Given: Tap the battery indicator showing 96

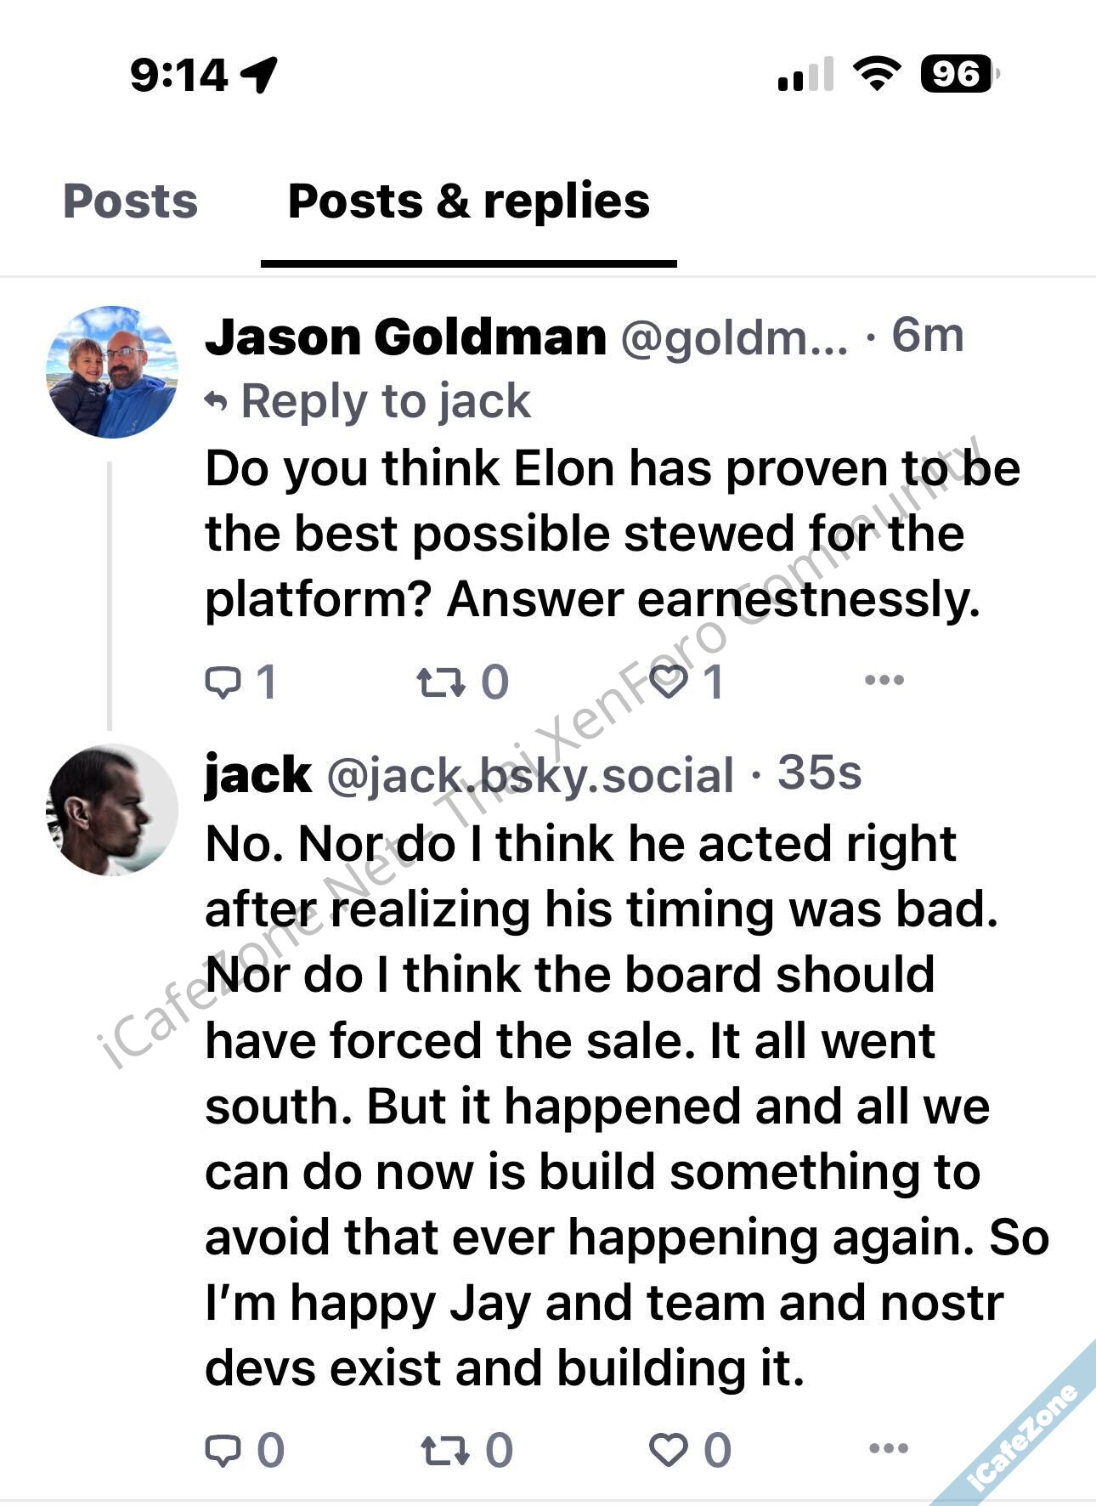Looking at the screenshot, I should pyautogui.click(x=958, y=74).
